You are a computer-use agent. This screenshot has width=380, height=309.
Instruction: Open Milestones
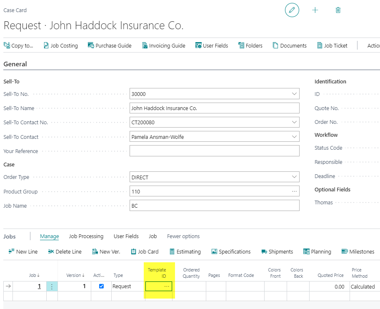[357, 251]
